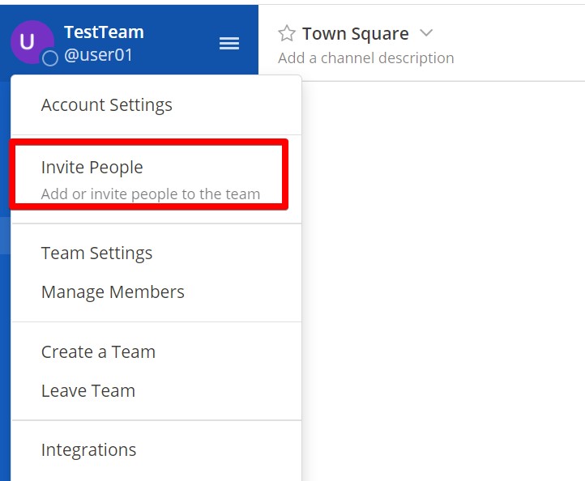Open the hamburger main menu icon
Screen dimensions: 585x481
coord(229,43)
